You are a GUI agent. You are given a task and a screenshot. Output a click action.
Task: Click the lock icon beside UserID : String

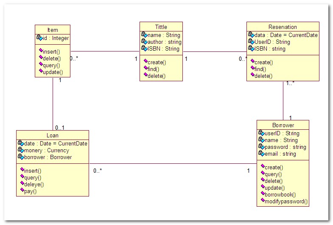pyautogui.click(x=251, y=41)
